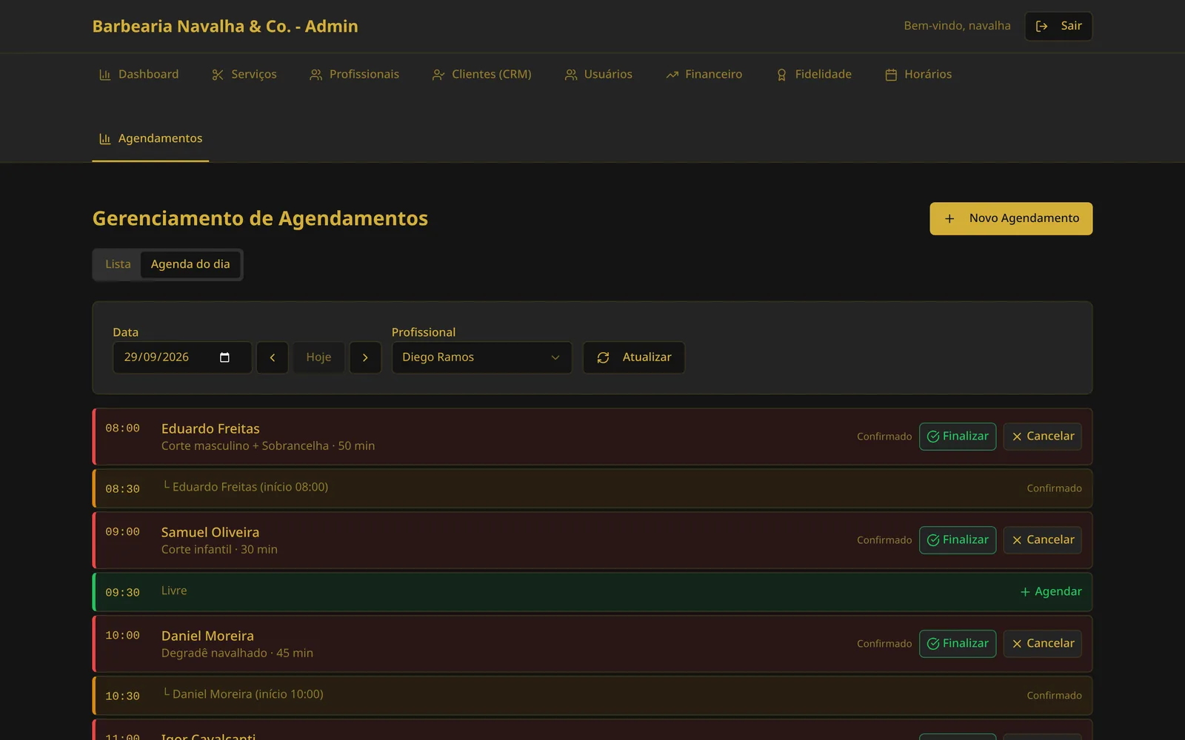Viewport: 1185px width, 740px height.
Task: Create a Novo Agendamento
Action: click(1011, 218)
